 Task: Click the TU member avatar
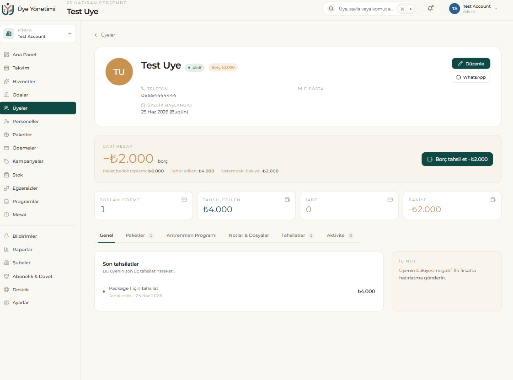point(119,72)
